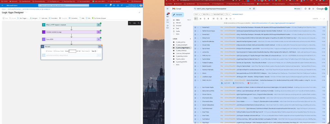Expand More under Gmail Drafts
This screenshot has width=330, height=124.
(178, 34)
